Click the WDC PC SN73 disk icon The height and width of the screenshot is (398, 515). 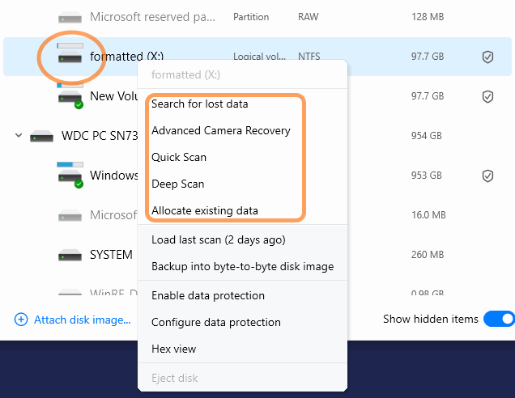pyautogui.click(x=41, y=136)
